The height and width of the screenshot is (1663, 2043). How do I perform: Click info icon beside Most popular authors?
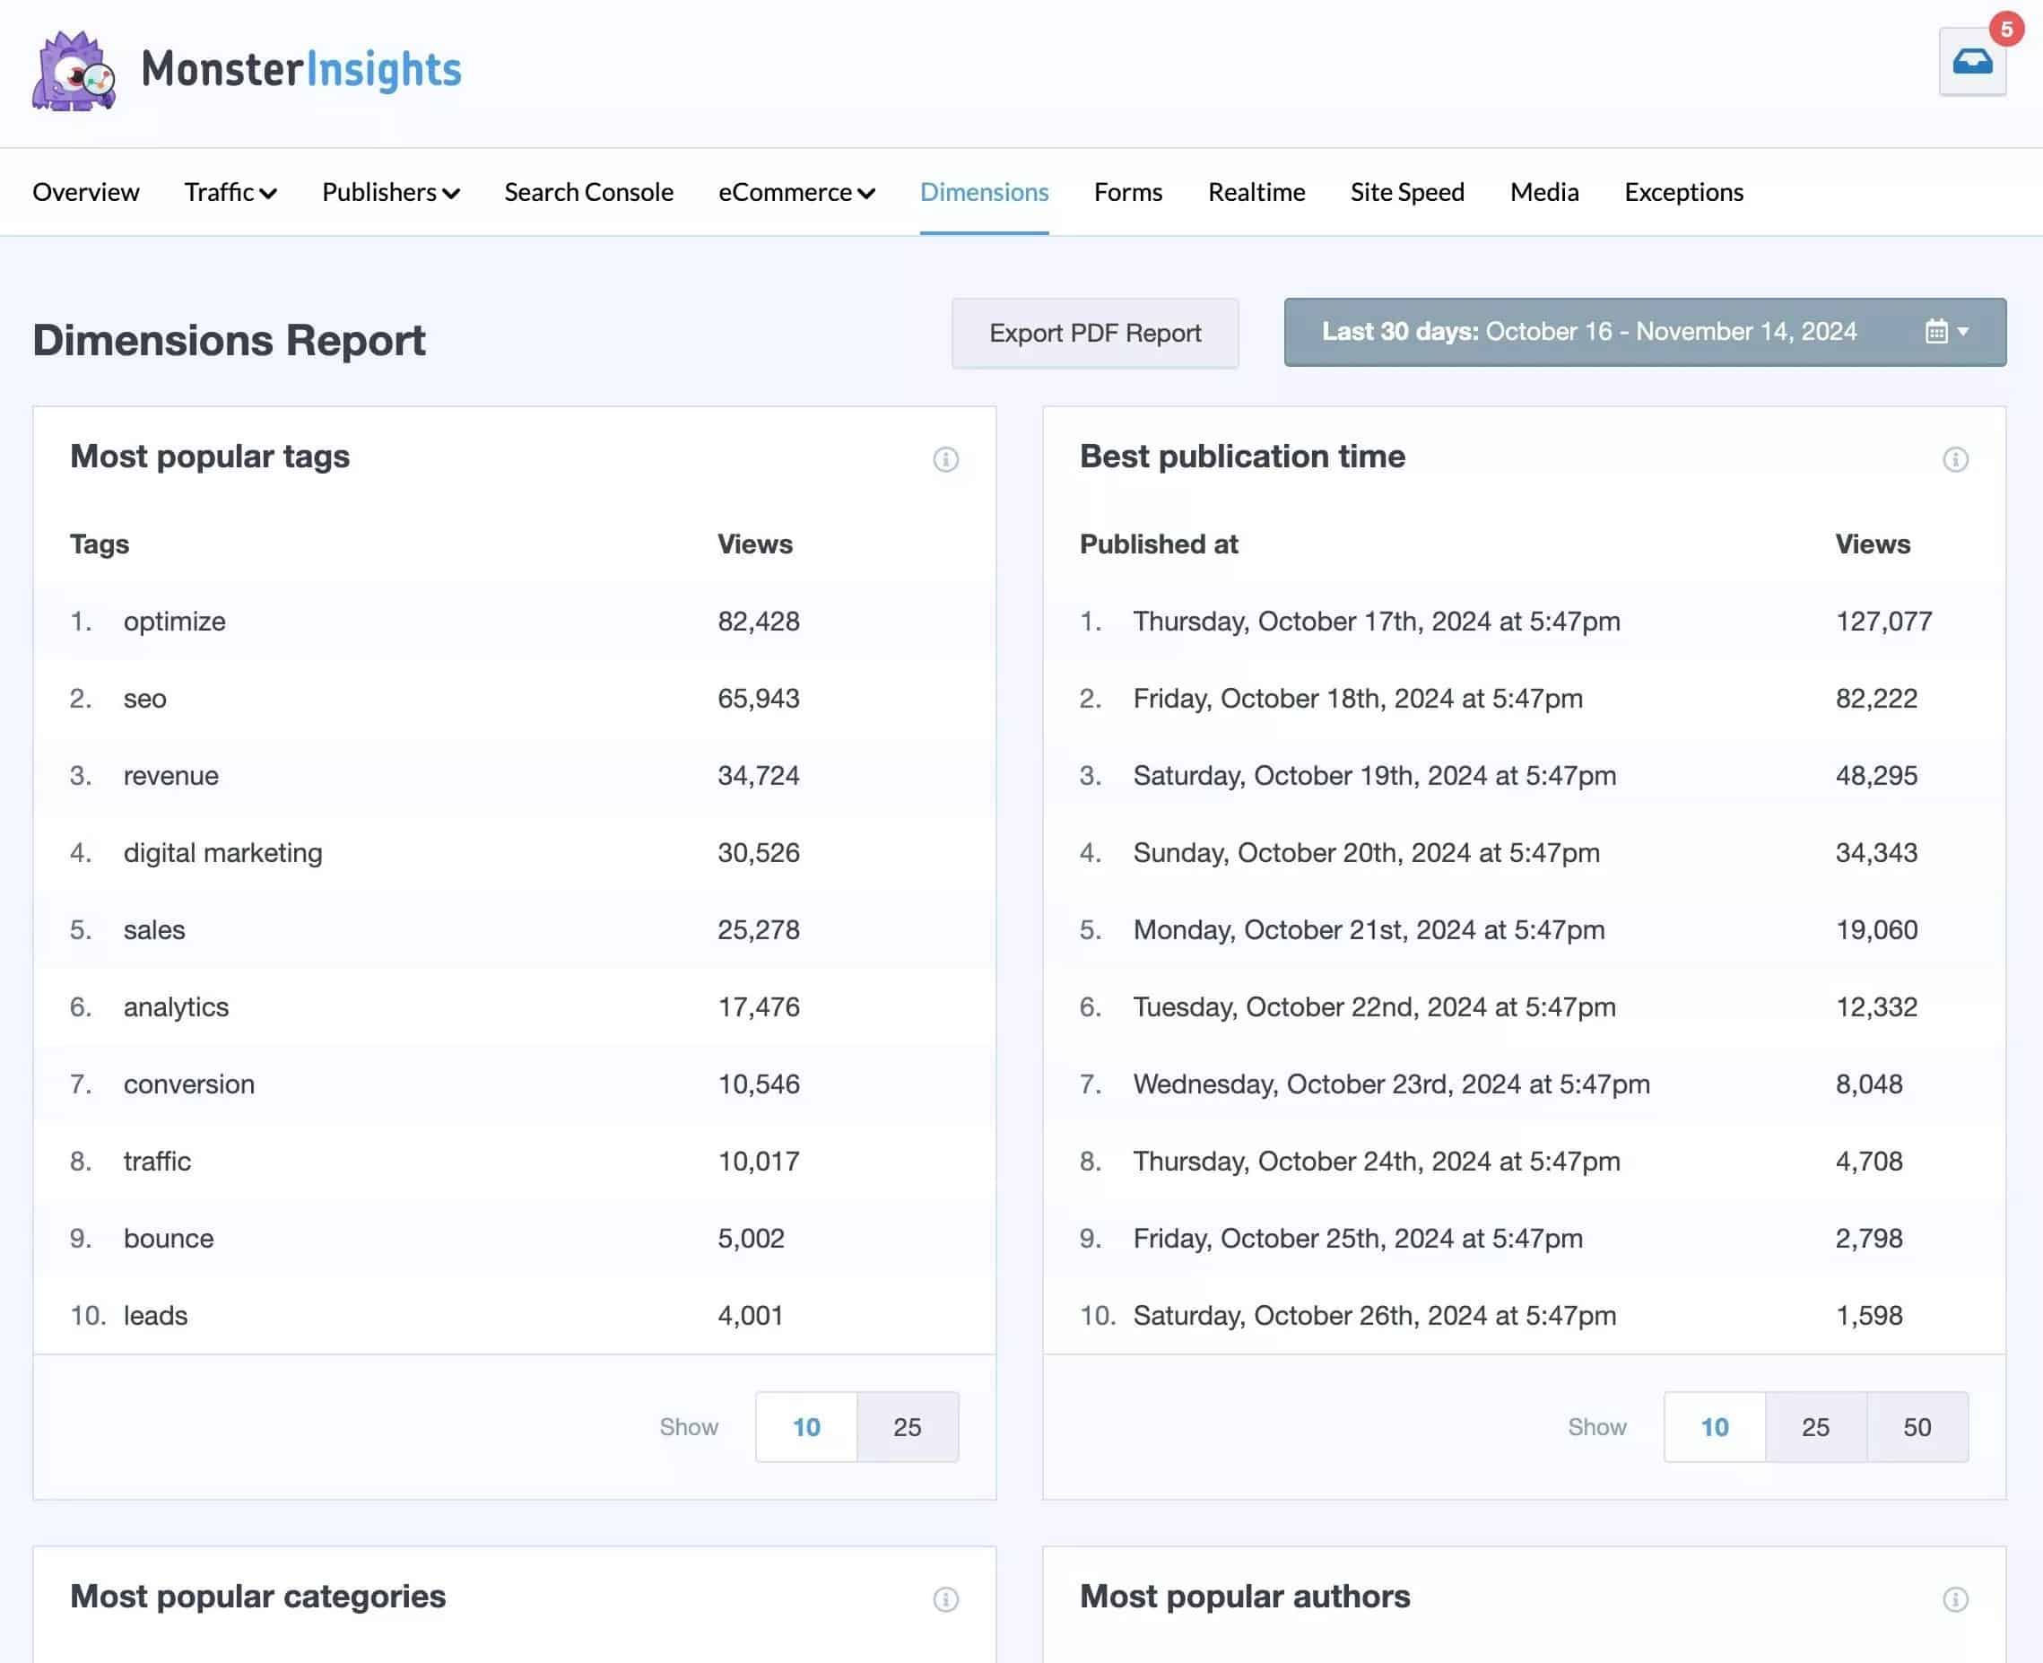tap(1954, 1598)
